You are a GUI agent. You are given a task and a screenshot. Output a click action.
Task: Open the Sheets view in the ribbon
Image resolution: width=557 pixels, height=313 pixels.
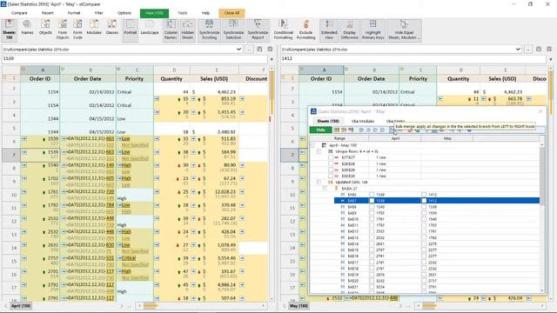click(10, 30)
